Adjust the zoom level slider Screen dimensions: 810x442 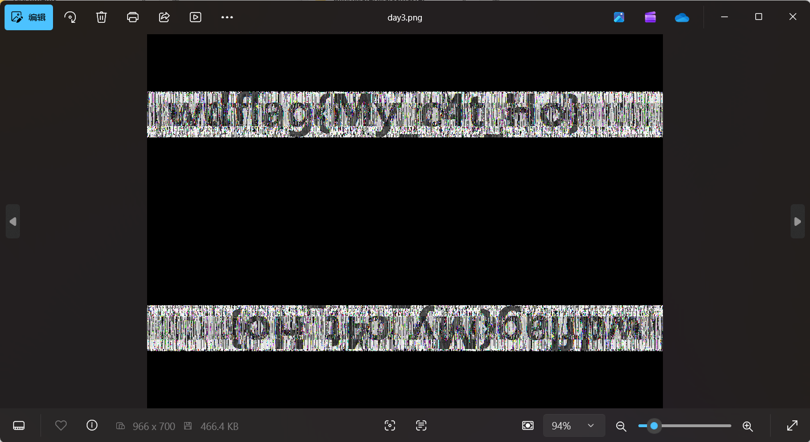click(x=654, y=425)
